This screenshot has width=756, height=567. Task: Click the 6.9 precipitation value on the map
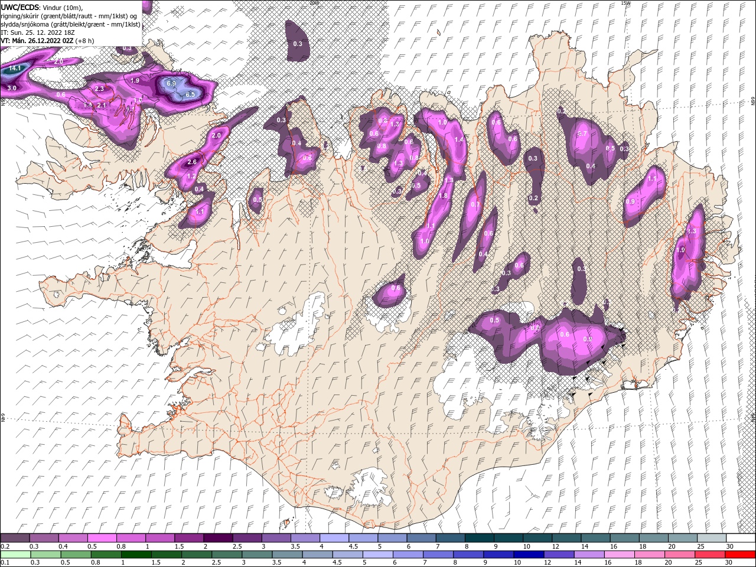click(171, 83)
